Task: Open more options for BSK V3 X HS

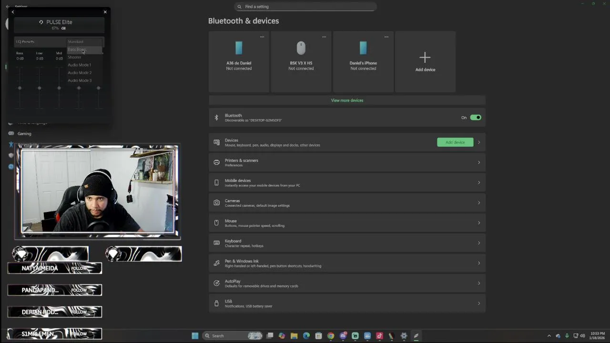Action: tap(324, 37)
